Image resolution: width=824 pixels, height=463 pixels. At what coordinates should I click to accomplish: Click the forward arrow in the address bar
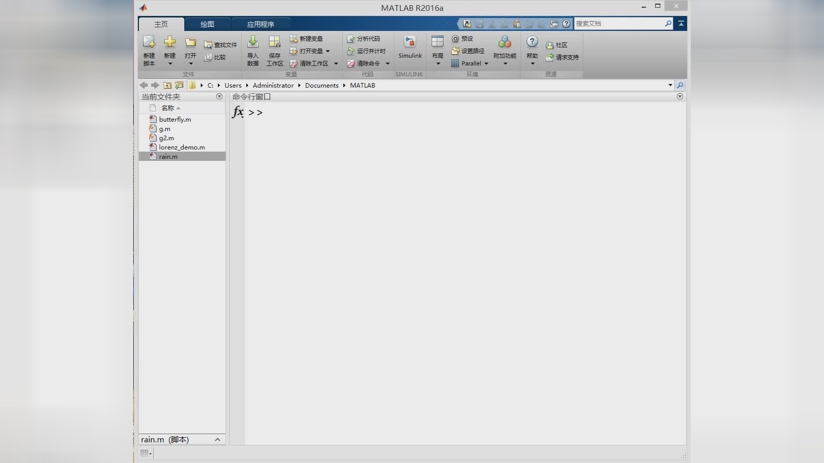pyautogui.click(x=155, y=85)
